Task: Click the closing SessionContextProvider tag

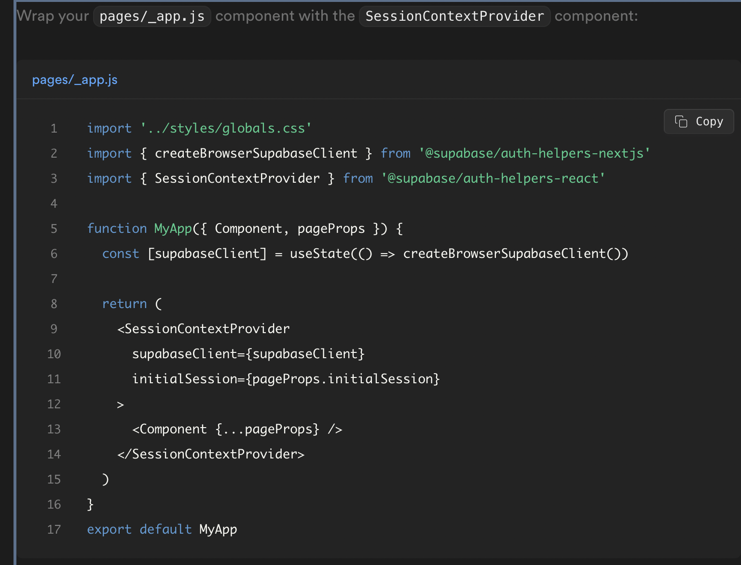Action: (x=210, y=454)
